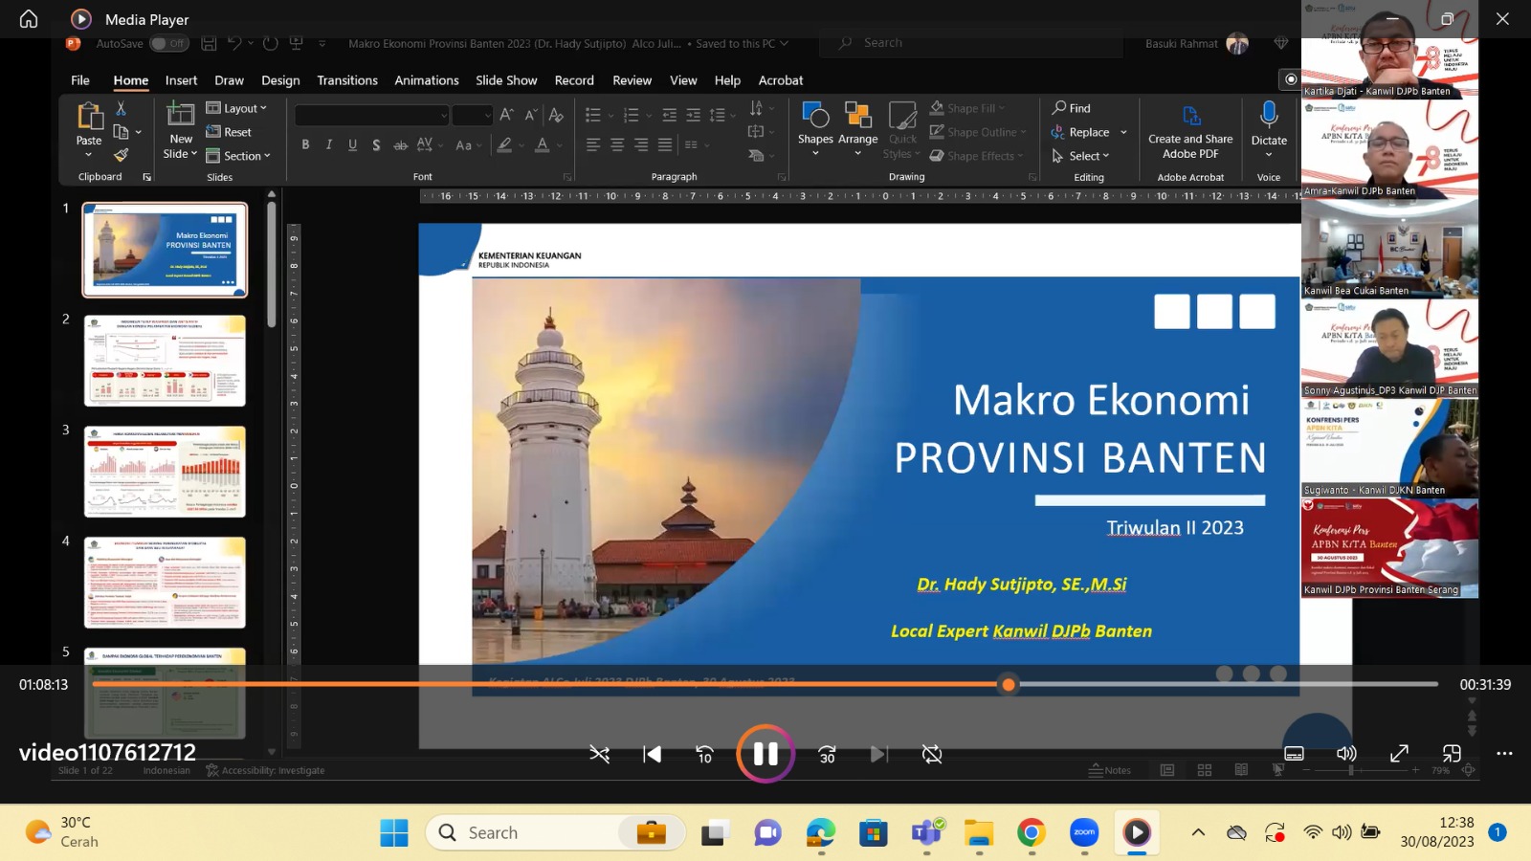Open the Slide Show tab

[506, 80]
